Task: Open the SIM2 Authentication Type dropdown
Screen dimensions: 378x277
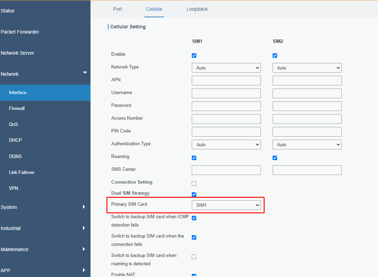Action: [x=307, y=145]
